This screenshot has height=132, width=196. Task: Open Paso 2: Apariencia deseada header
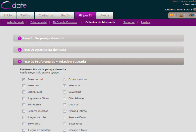99,50
